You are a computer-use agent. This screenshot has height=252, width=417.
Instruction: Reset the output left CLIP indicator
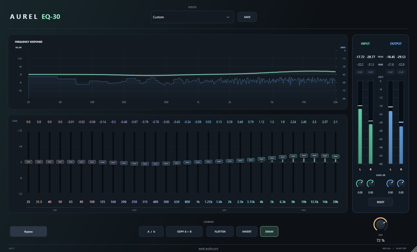391,72
